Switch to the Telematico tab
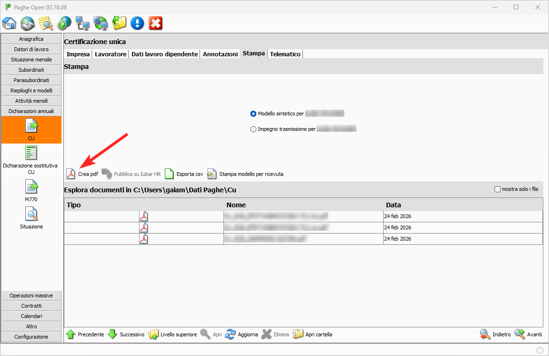This screenshot has height=356, width=549. pyautogui.click(x=285, y=54)
